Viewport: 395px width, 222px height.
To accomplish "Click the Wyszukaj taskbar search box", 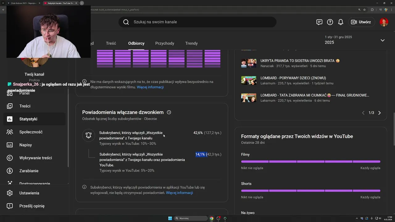I will (x=191, y=218).
